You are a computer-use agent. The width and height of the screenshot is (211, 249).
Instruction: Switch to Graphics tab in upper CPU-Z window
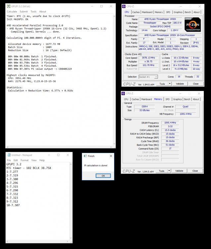178,12
